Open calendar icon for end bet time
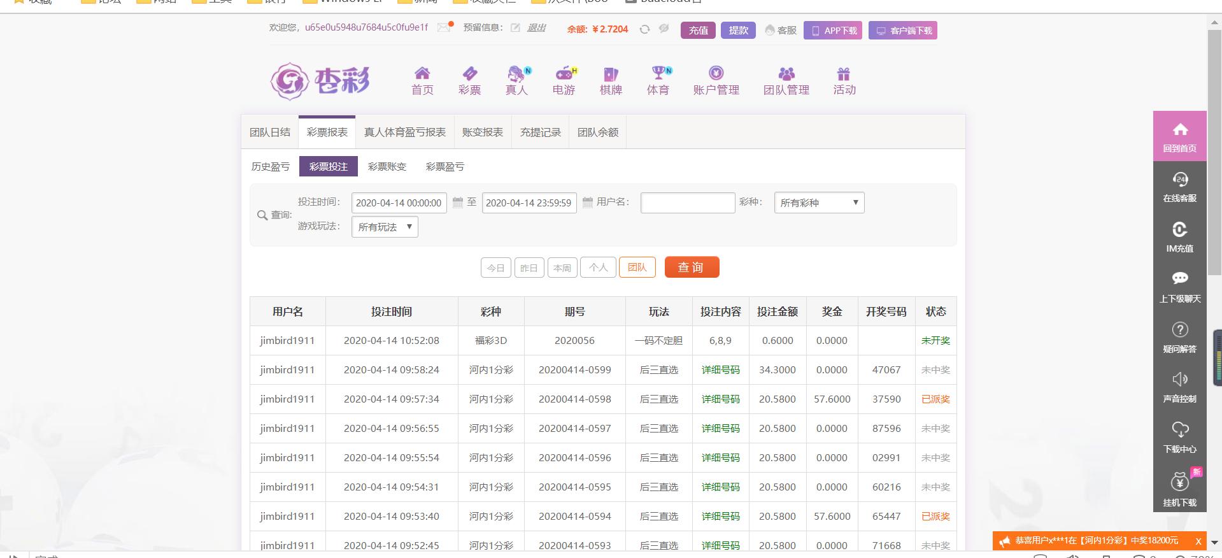 587,203
